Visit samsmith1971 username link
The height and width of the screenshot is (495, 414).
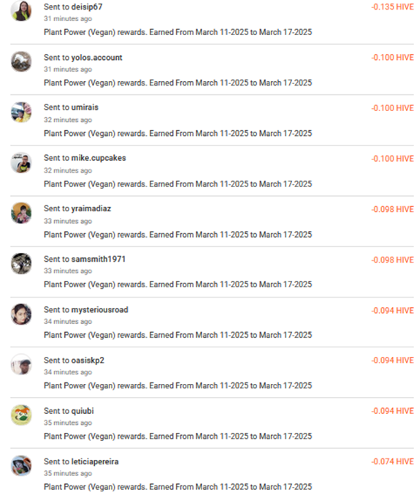pos(99,259)
